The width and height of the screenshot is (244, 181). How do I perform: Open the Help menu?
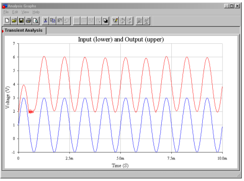[36, 12]
